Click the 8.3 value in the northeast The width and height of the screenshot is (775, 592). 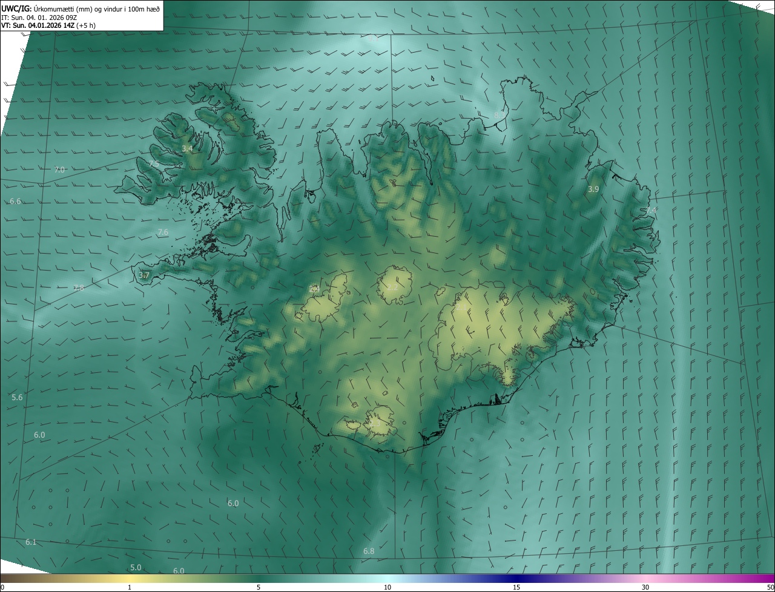500,115
